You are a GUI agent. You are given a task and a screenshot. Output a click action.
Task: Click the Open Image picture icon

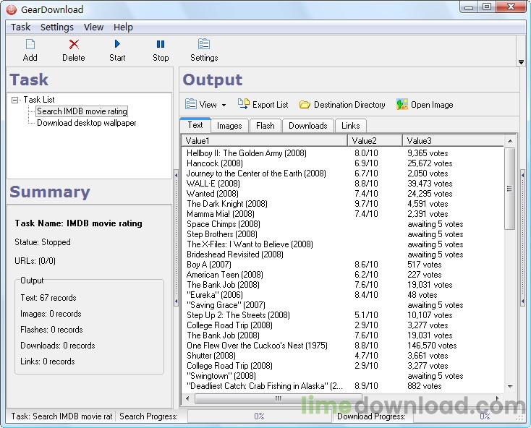402,104
